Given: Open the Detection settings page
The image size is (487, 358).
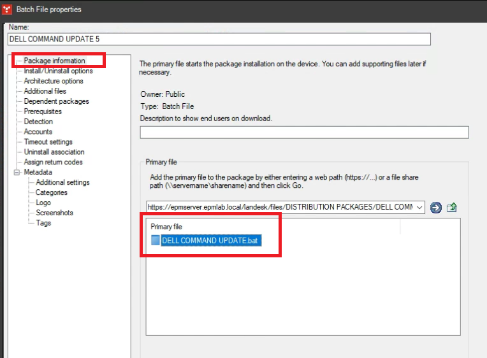Looking at the screenshot, I should coord(38,122).
